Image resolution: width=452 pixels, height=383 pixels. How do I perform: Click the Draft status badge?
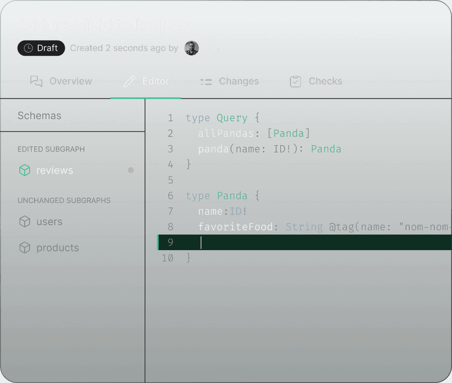41,48
